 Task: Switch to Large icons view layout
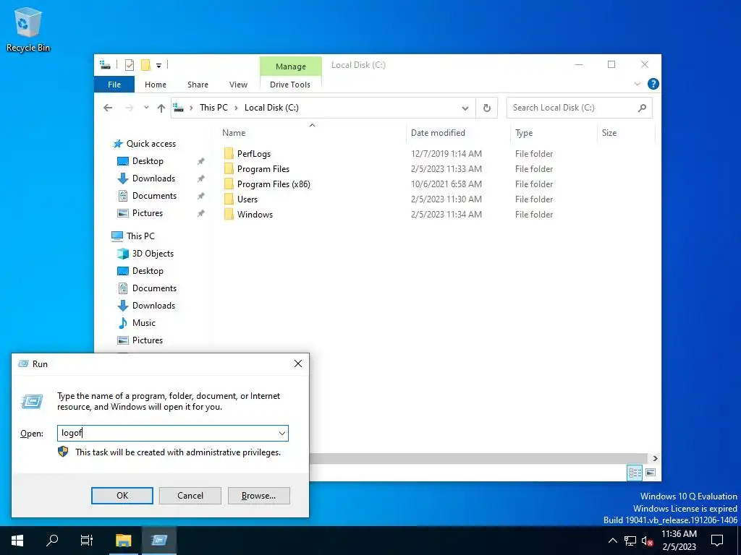pyautogui.click(x=651, y=473)
